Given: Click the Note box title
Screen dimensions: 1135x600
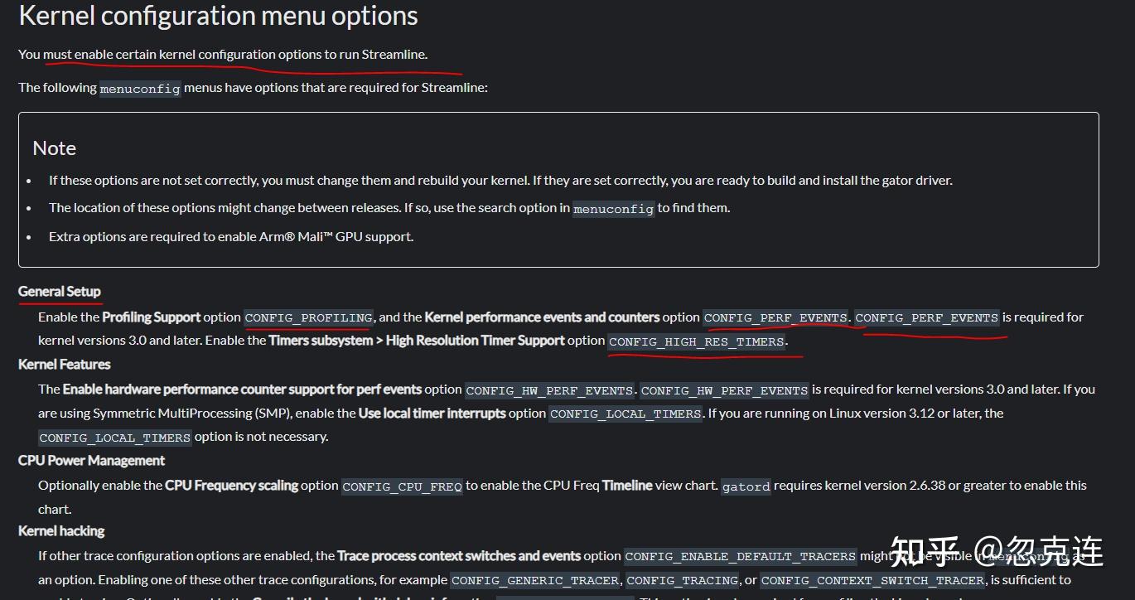Looking at the screenshot, I should 55,148.
